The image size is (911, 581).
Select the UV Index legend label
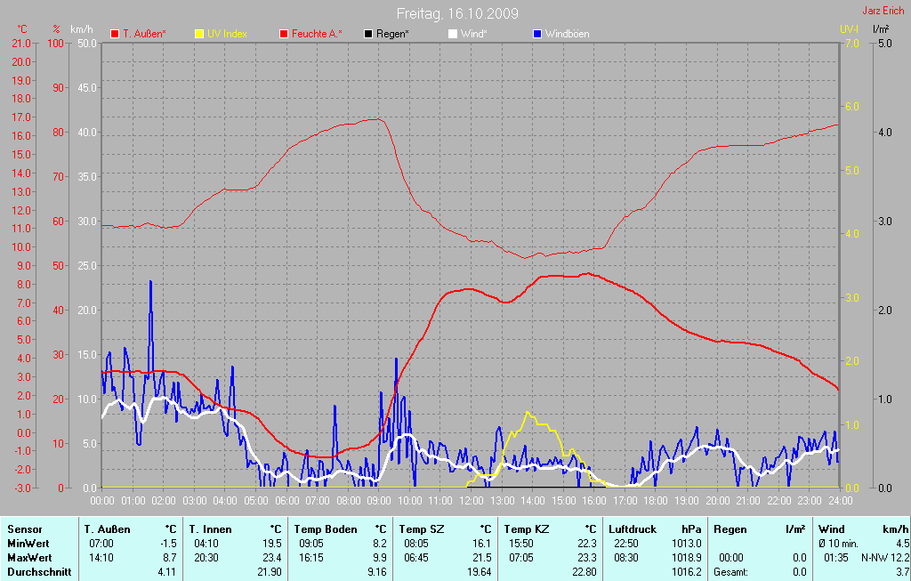coord(227,34)
